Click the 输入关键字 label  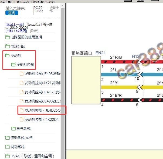pos(15,8)
